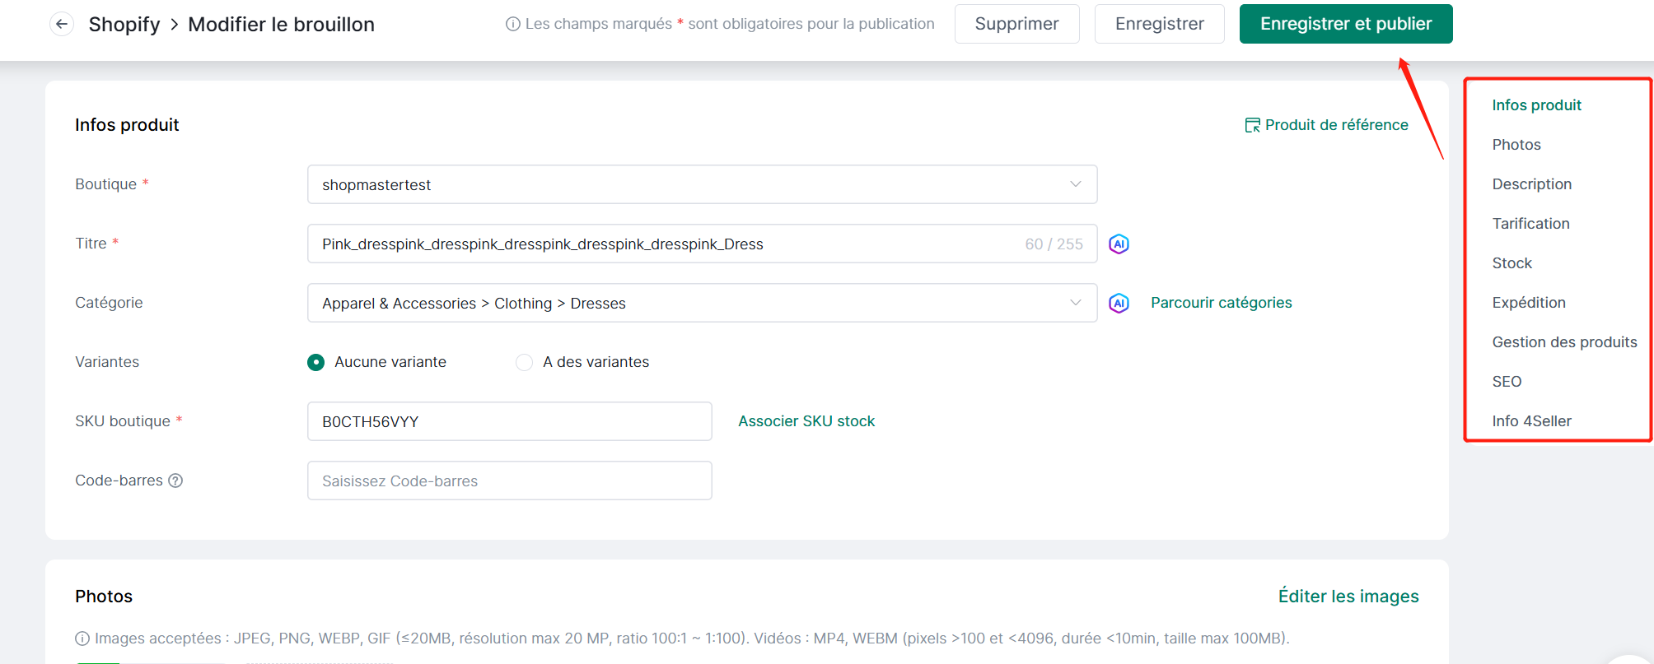Click the Enregistrer button
The width and height of the screenshot is (1654, 664).
[x=1159, y=24]
